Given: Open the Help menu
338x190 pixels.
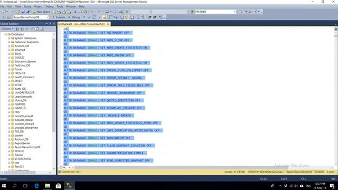Looking at the screenshot, I should point(82,6).
